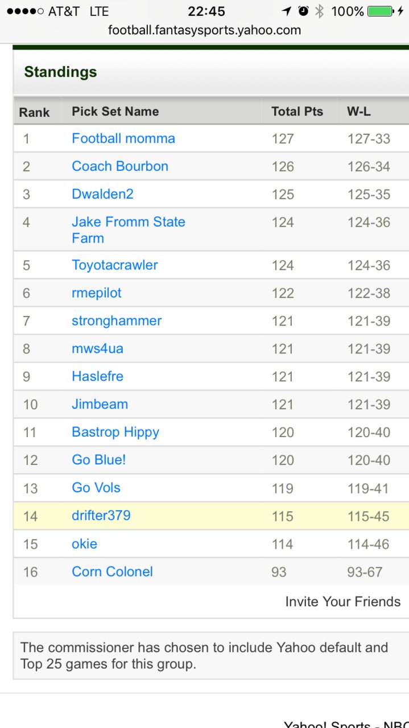Tap the football.fantasysports.yahoo.com address bar
The width and height of the screenshot is (409, 728).
(x=204, y=30)
